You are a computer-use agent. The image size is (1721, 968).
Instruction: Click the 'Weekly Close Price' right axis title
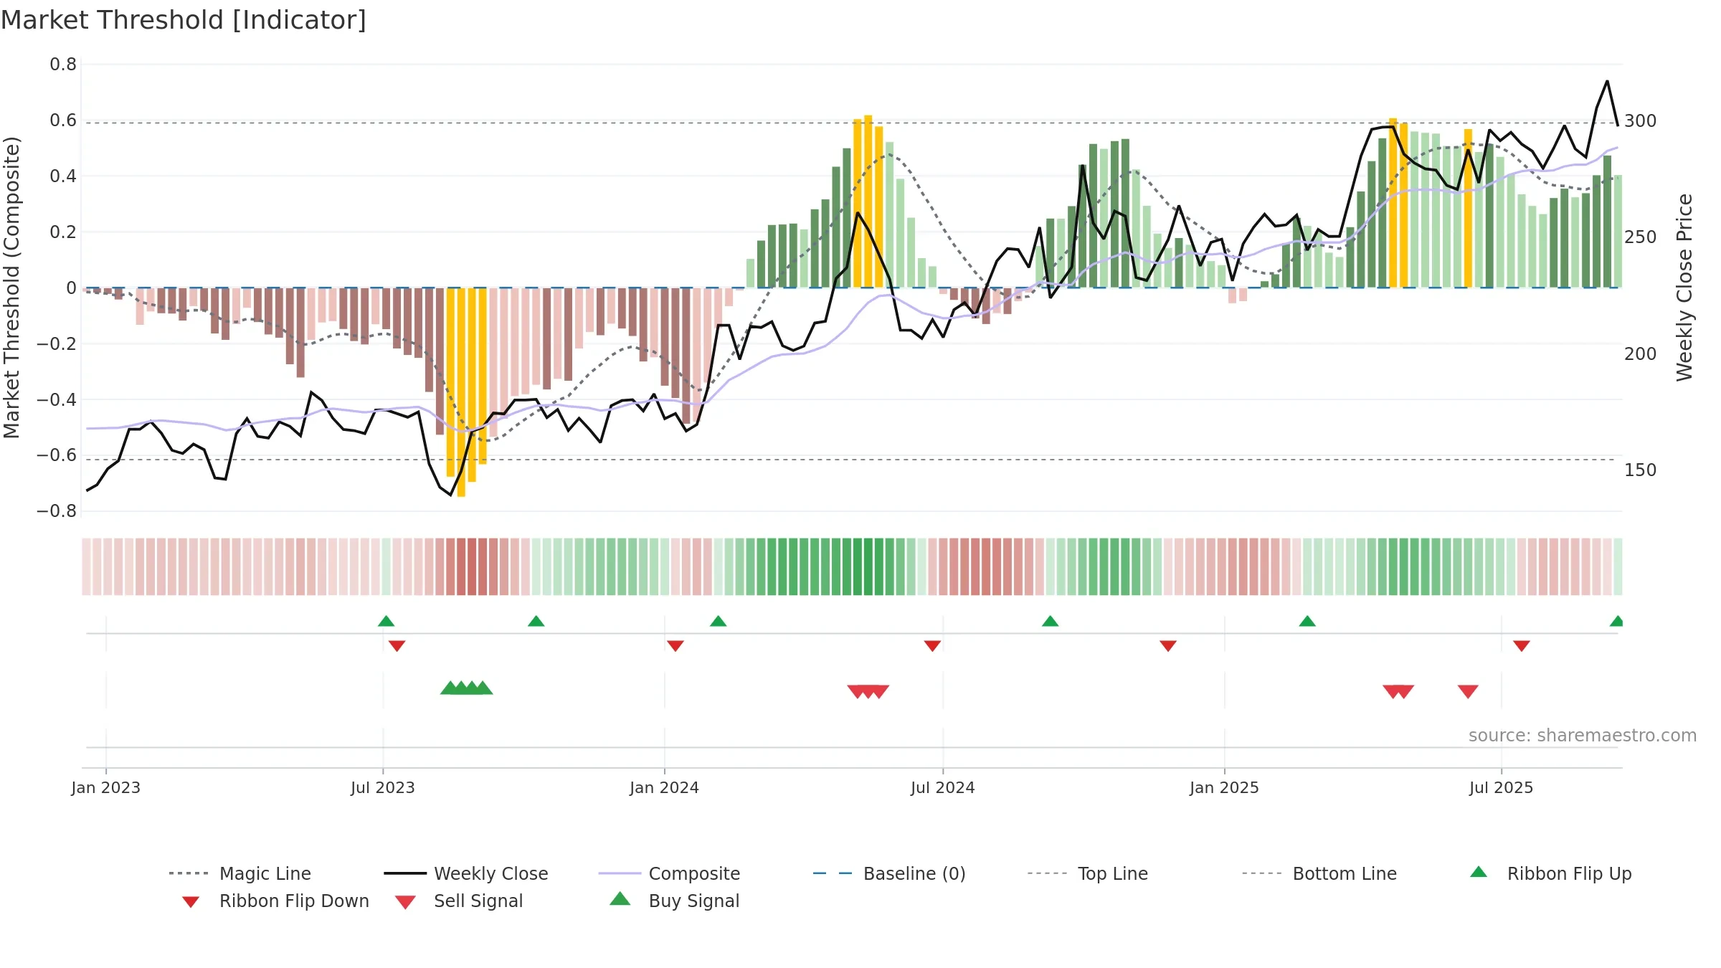pos(1684,288)
